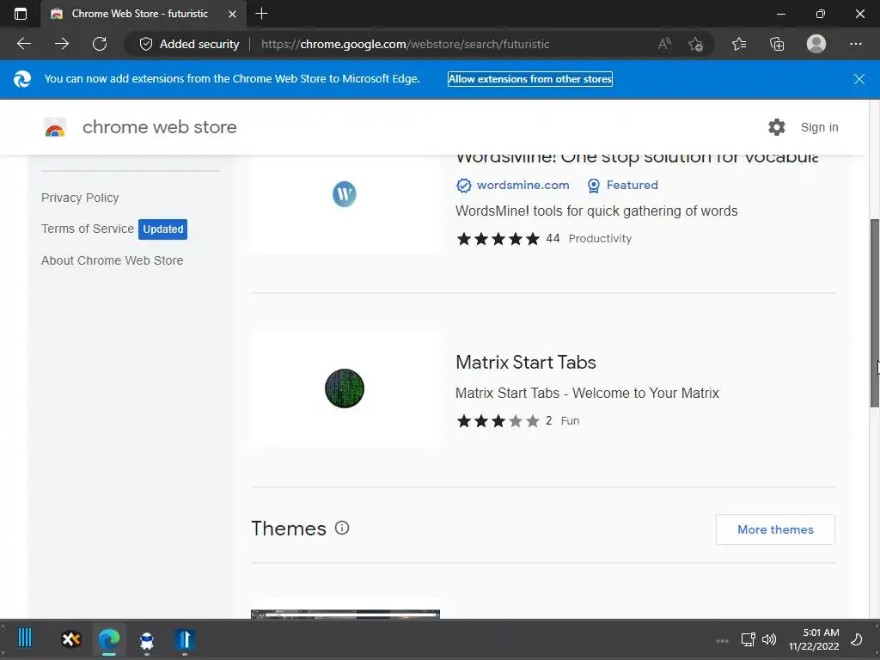
Task: Allow extensions from other stores
Action: coord(529,79)
